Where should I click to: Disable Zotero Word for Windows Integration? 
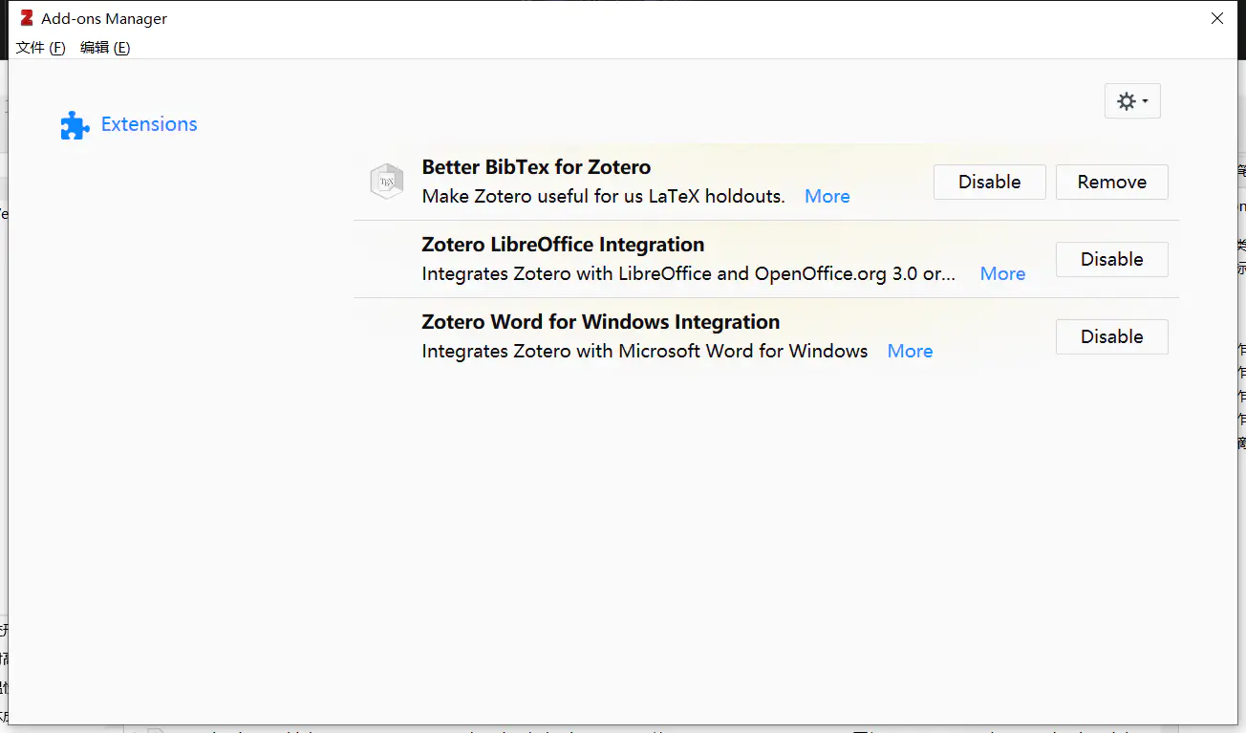point(1111,336)
